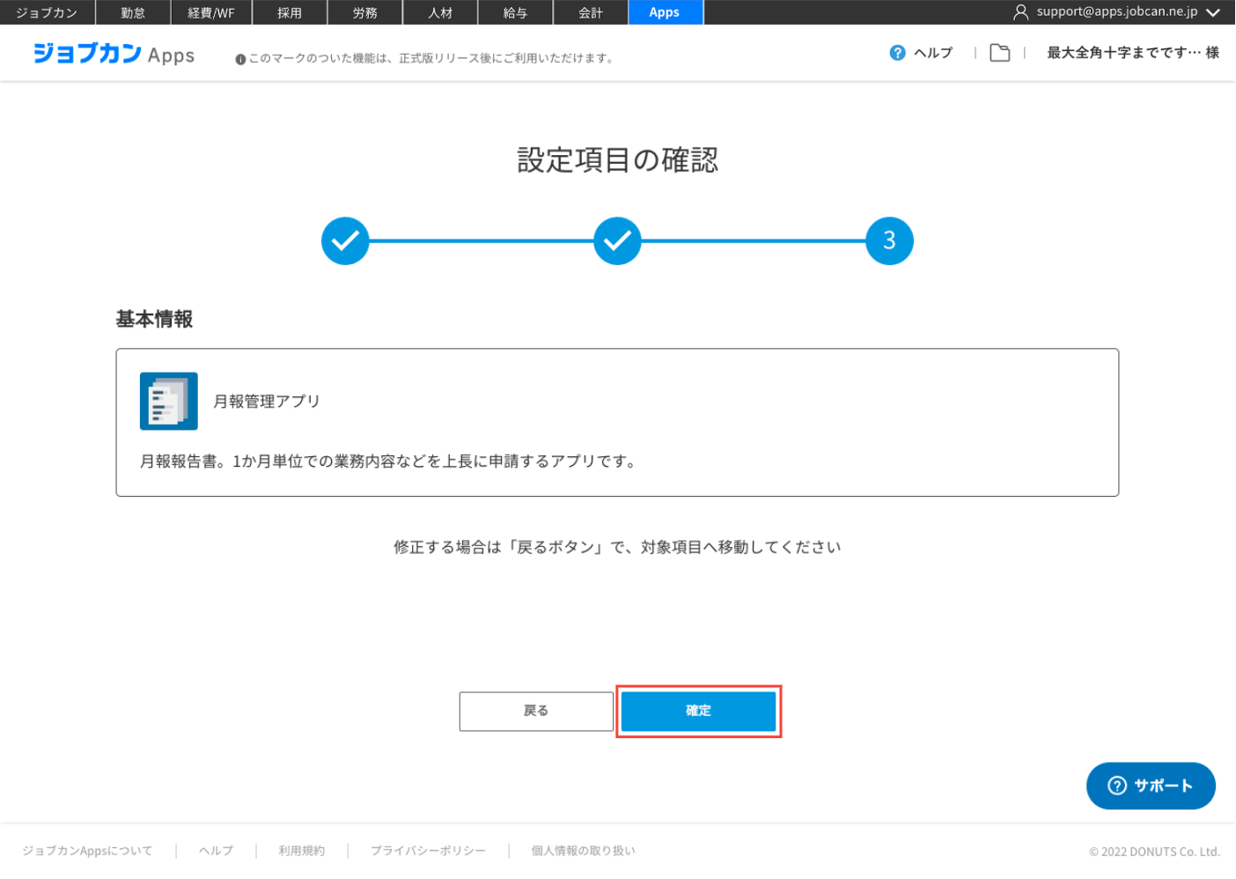Click the 月報管理アプリ document app icon

(168, 401)
